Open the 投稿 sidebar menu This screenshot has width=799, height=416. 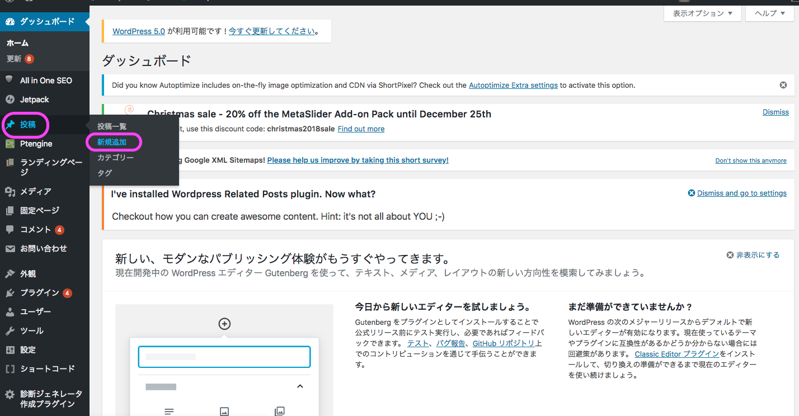[45, 125]
